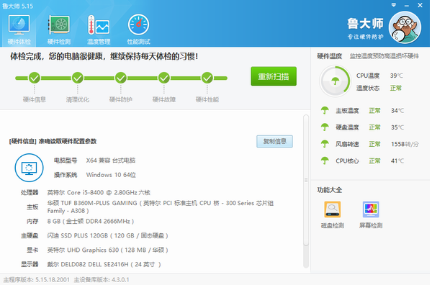432x285 pixels.
Task: Click the 操作系统 Windows 10 64位 line
Action: click(x=95, y=175)
